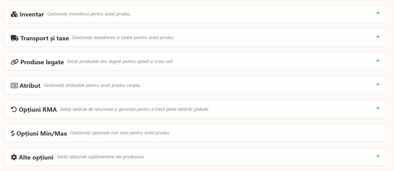
Task: Collapse the Transport și taxe section arrow
Action: tap(378, 36)
